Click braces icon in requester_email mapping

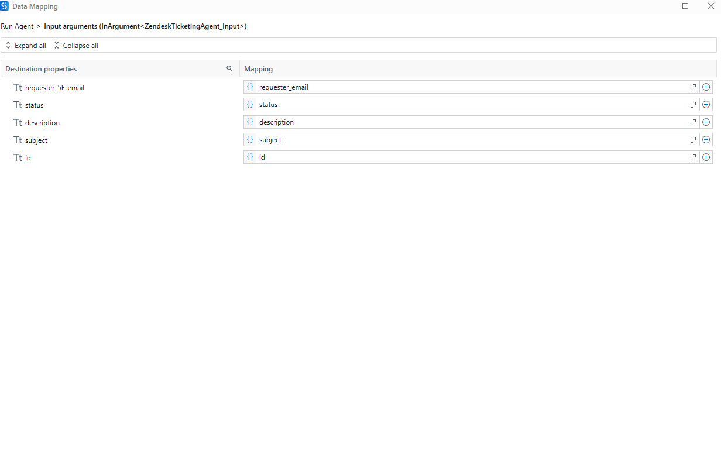click(x=250, y=87)
